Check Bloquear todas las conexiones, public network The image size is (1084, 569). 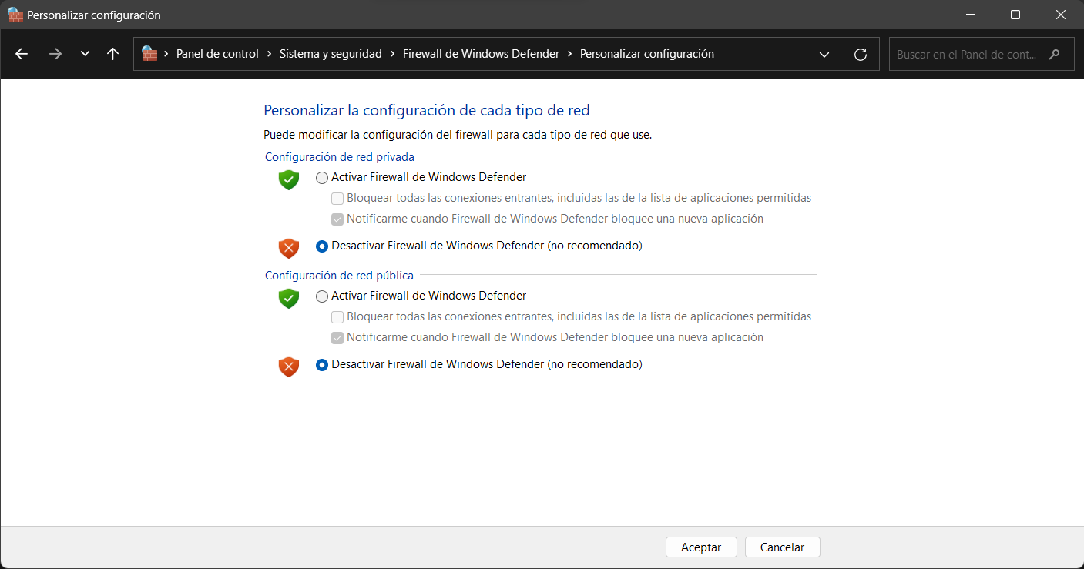coord(337,317)
